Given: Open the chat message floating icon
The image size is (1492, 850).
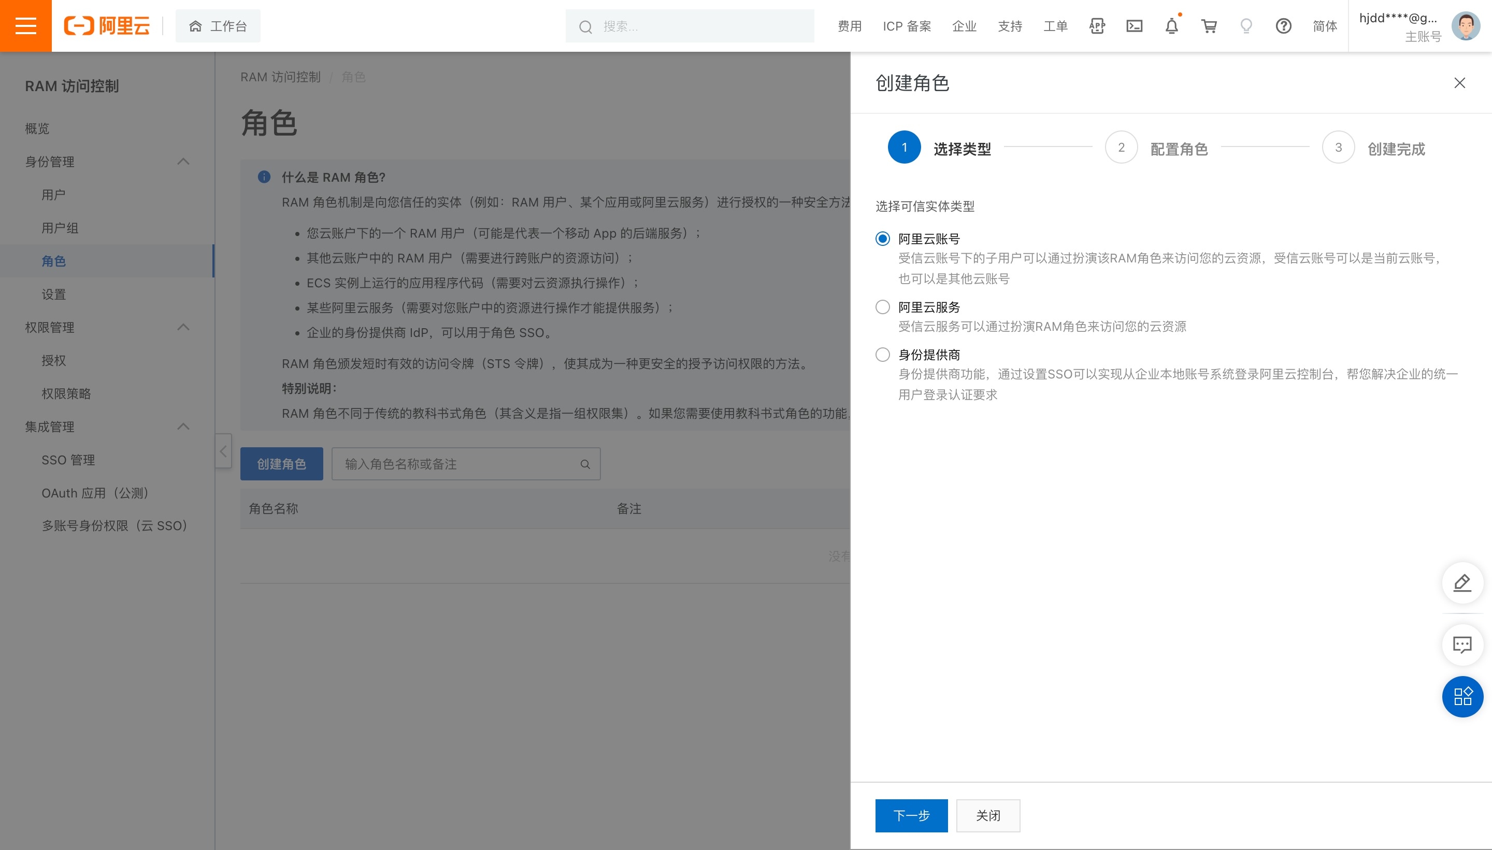Looking at the screenshot, I should (x=1462, y=644).
